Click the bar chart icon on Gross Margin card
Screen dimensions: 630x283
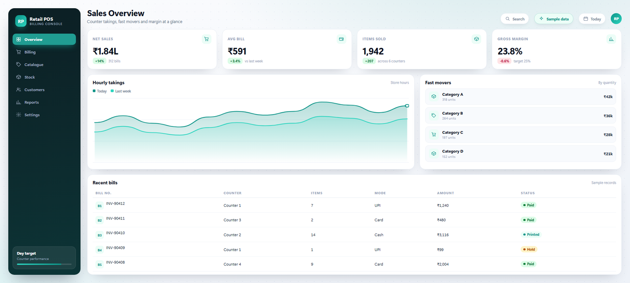click(611, 39)
